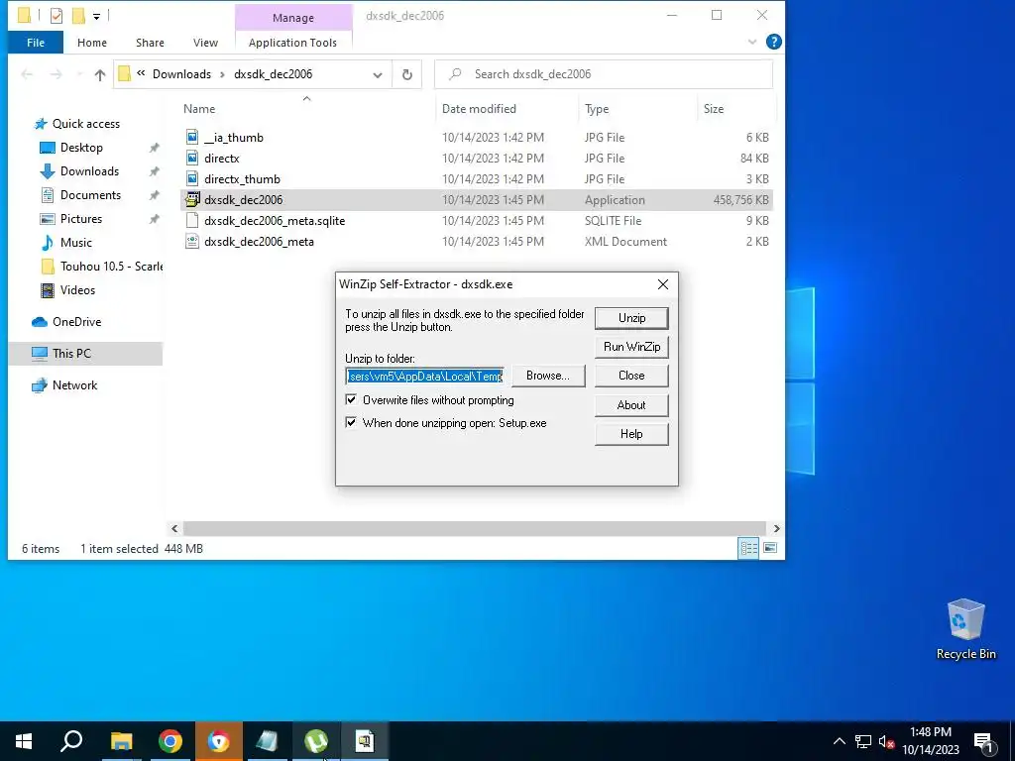Expand the address bar history dropdown
The image size is (1015, 761).
(378, 74)
